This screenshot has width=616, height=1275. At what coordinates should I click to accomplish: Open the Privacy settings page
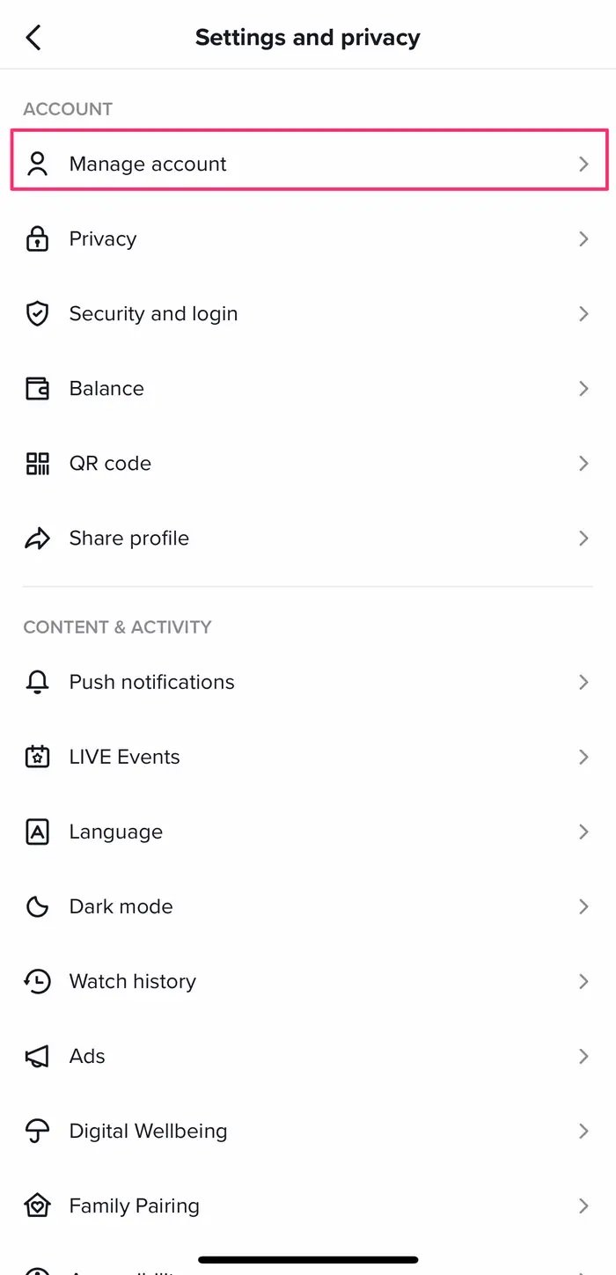tap(308, 238)
